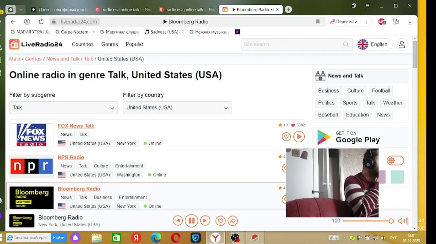The height and width of the screenshot is (244, 436).
Task: Skip to previous station in player
Action: click(x=178, y=221)
